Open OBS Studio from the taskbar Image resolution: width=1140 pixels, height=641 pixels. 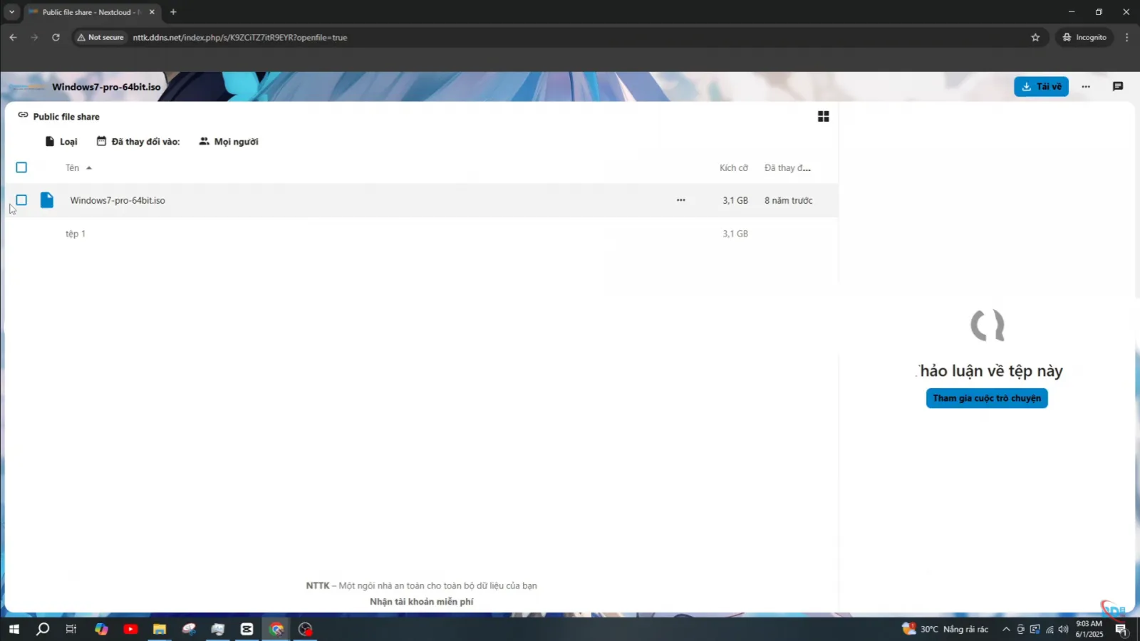pyautogui.click(x=306, y=629)
